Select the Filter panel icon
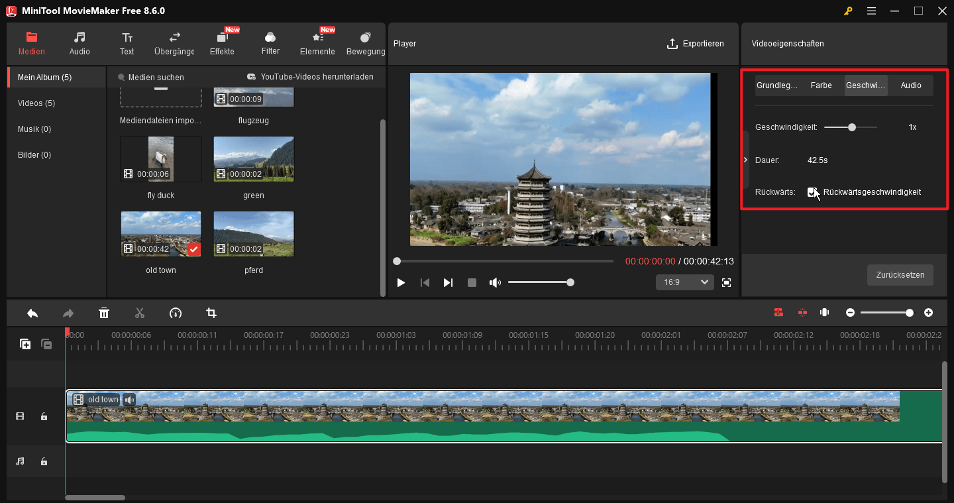 pyautogui.click(x=270, y=43)
